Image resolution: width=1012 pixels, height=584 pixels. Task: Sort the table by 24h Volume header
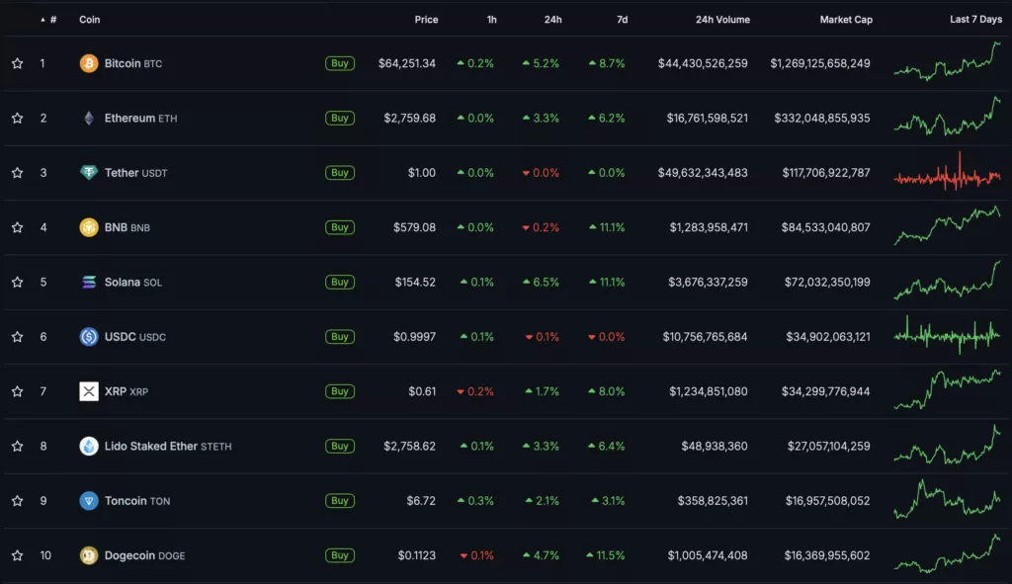(x=722, y=20)
